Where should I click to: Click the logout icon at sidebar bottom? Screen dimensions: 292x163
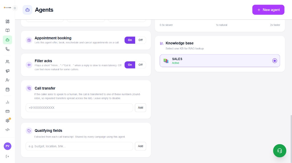click(x=7, y=156)
